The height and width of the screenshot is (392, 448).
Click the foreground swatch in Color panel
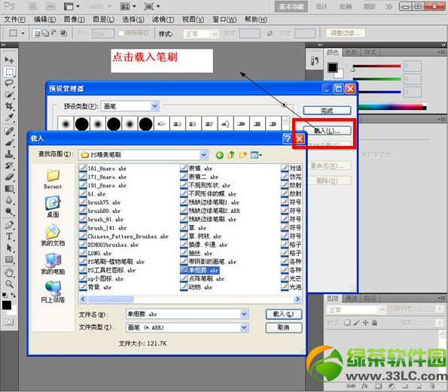point(332,68)
